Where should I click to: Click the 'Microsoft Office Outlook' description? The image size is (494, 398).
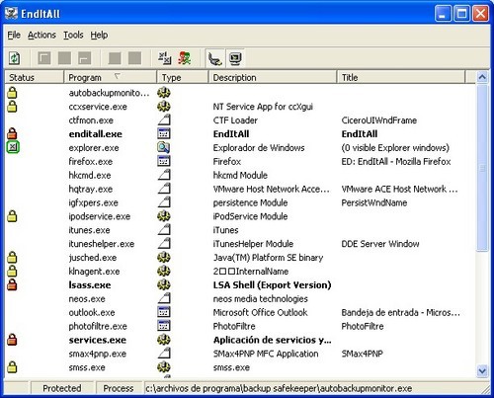(260, 312)
